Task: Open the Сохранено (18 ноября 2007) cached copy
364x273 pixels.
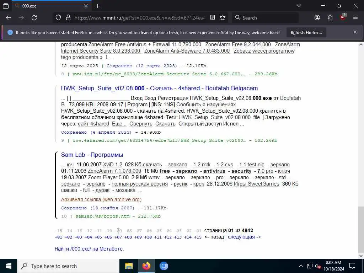Action: tap(97, 208)
